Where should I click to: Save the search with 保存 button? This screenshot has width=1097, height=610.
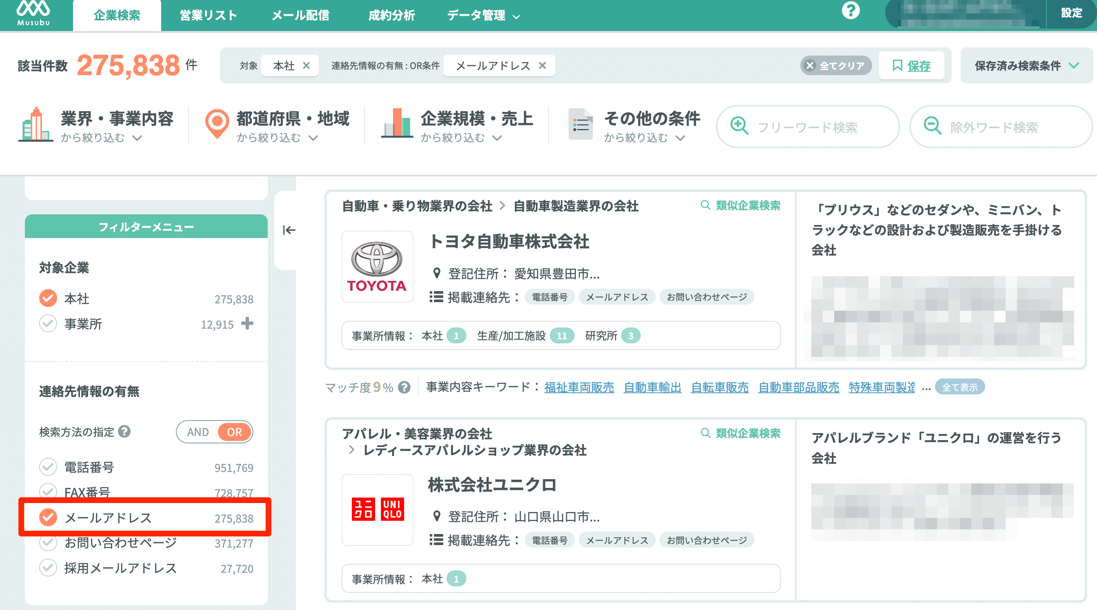click(x=911, y=66)
